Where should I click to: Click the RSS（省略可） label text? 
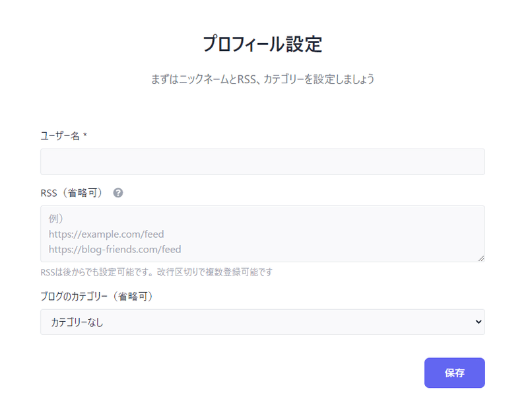(71, 193)
